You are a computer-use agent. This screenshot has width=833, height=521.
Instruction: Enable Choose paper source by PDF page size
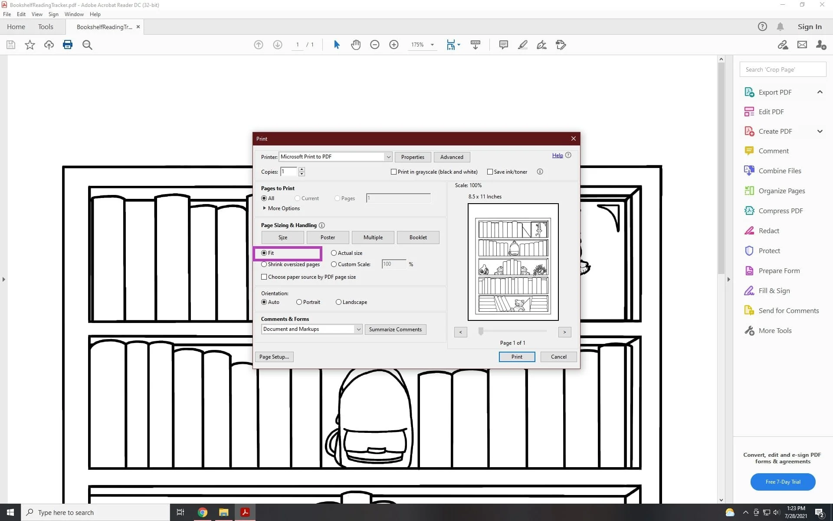264,277
